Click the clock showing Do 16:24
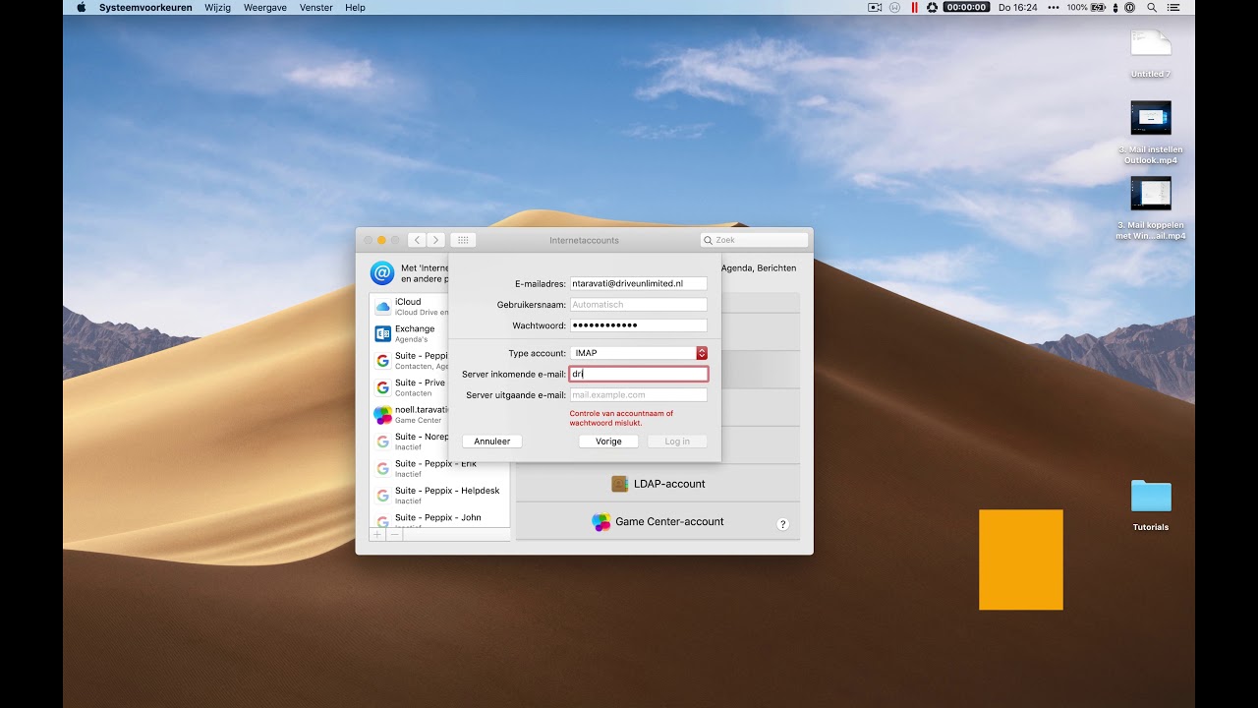 tap(1017, 7)
